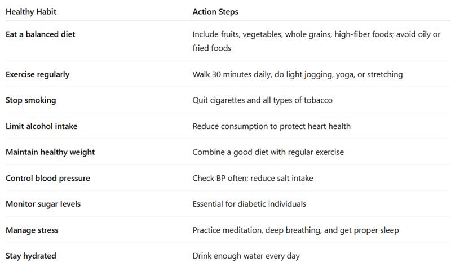Viewport: 451px width, 276px height.
Task: Select the "Control blood pressure" cell
Action: [47, 178]
